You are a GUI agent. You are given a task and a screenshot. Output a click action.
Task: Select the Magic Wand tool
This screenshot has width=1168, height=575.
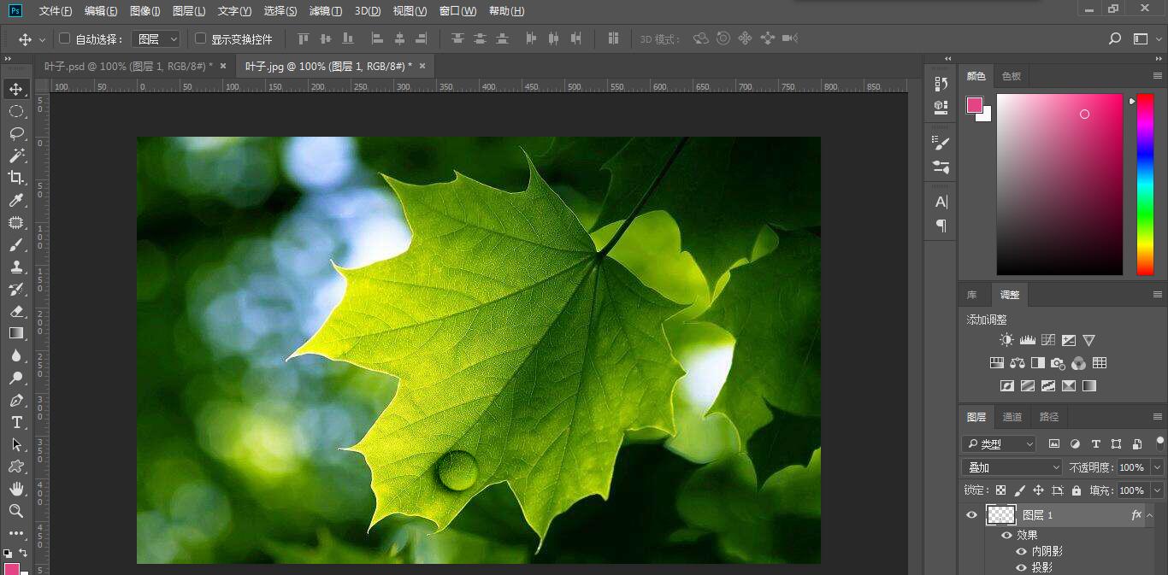coord(16,155)
